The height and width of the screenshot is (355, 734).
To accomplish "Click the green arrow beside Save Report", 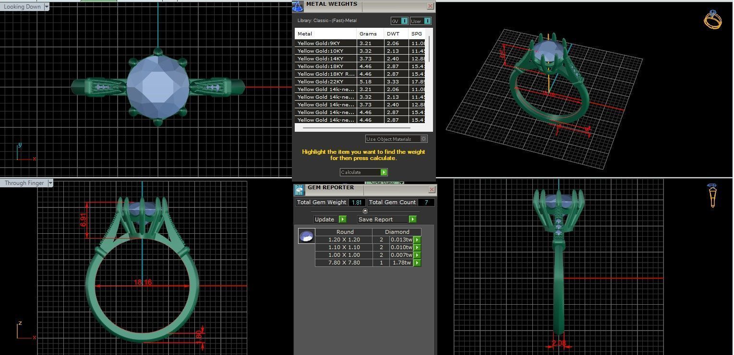I will [x=412, y=219].
